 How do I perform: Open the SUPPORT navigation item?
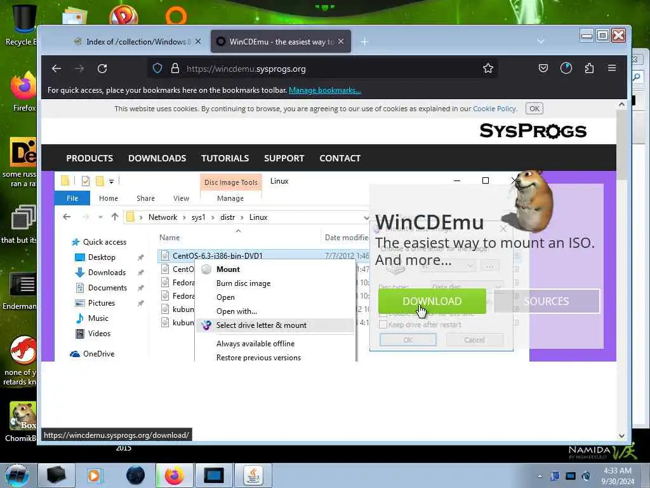click(284, 158)
